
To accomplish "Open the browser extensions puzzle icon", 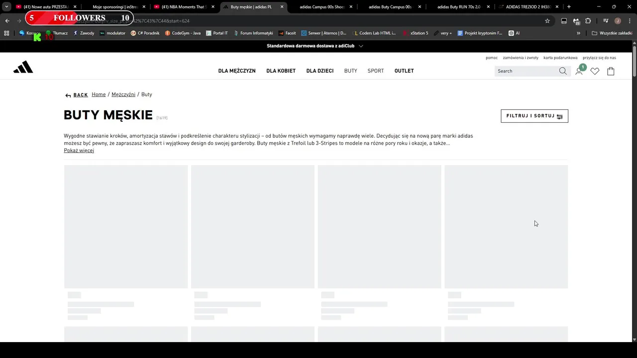I will (588, 21).
